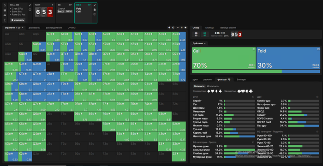Click the blue Fold 30% box
Image resolution: width=323 pixels, height=166 pixels.
(288, 58)
